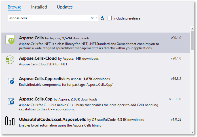Click the scrollbar up arrow

pos(192,29)
